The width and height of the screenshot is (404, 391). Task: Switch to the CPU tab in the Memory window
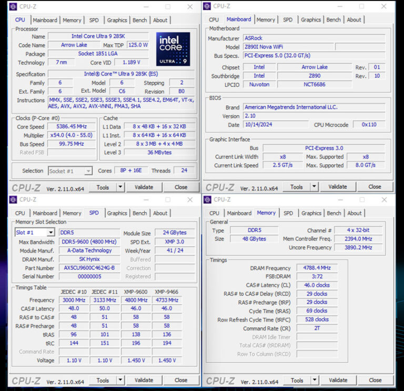click(x=214, y=213)
